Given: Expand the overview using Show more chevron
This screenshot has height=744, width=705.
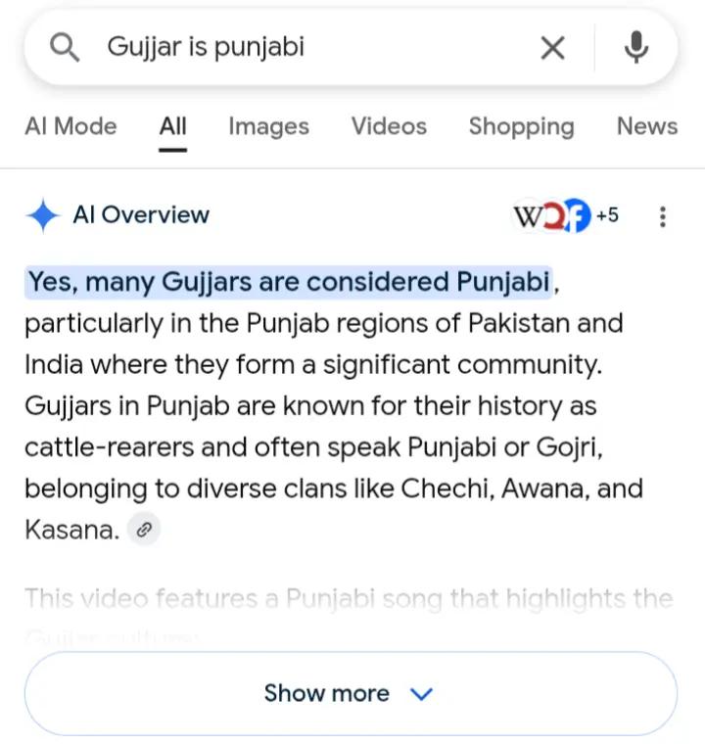Looking at the screenshot, I should (421, 694).
